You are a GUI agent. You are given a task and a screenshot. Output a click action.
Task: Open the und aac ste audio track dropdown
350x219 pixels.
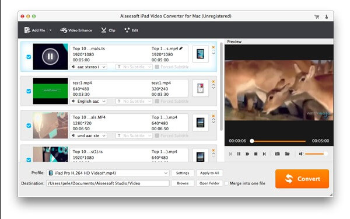coord(89,135)
